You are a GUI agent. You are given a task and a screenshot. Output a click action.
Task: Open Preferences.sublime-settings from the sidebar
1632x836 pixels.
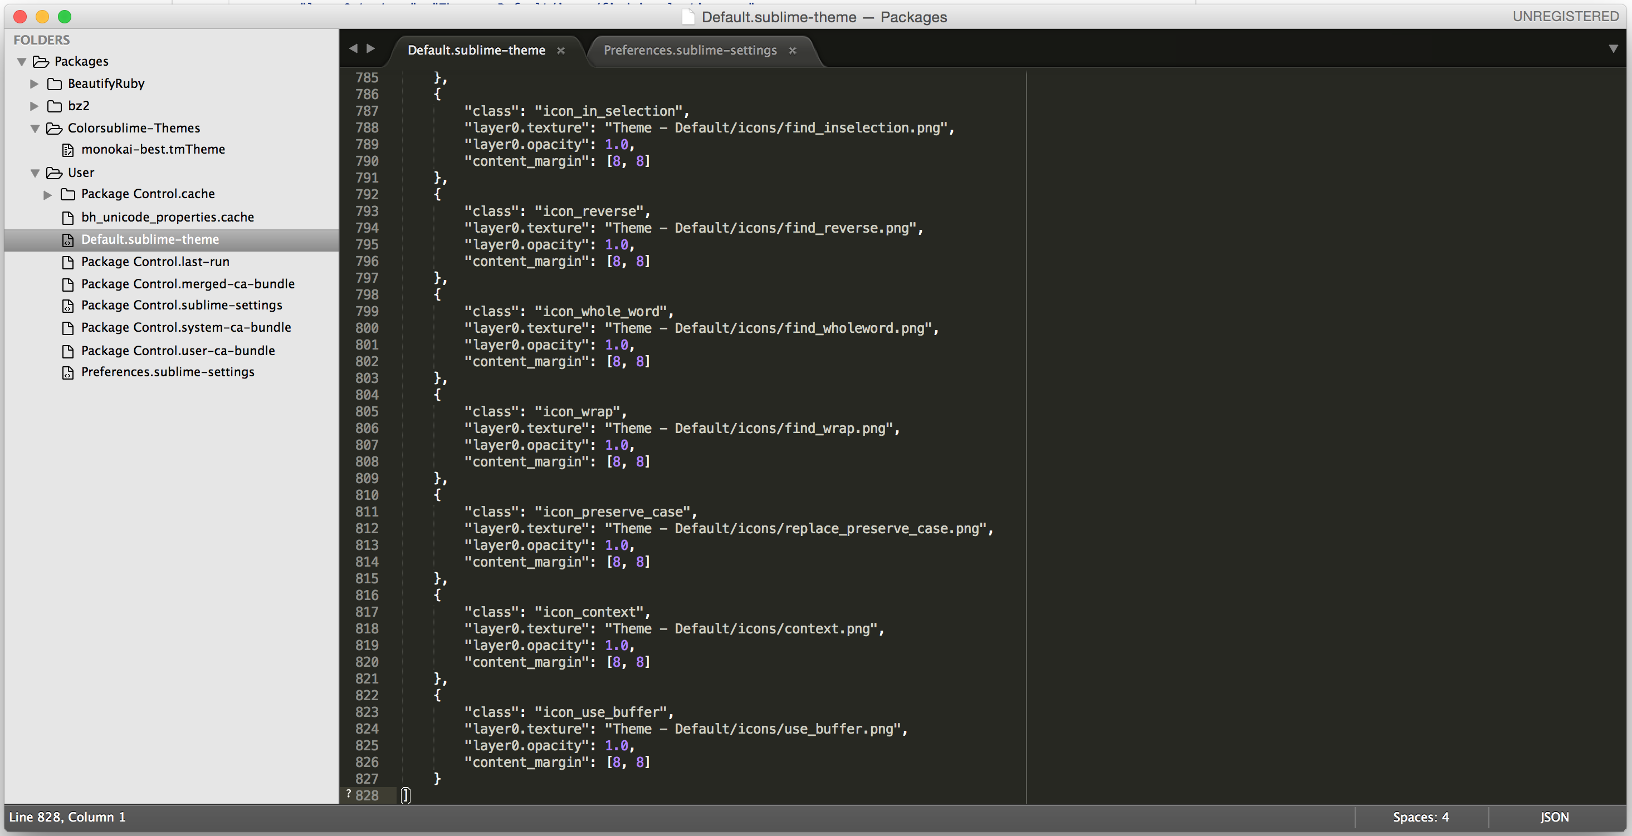click(168, 372)
